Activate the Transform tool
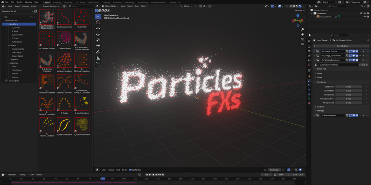This screenshot has height=185, width=371. click(98, 46)
